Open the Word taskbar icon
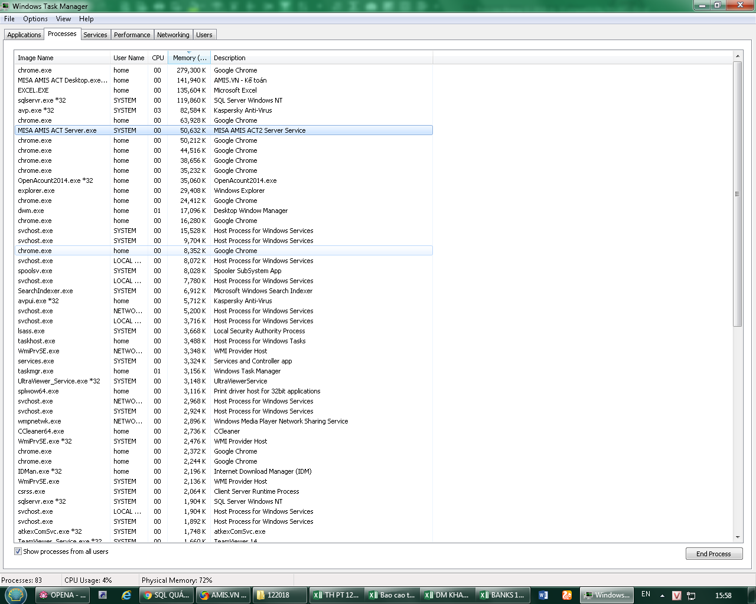This screenshot has width=756, height=604. [543, 595]
